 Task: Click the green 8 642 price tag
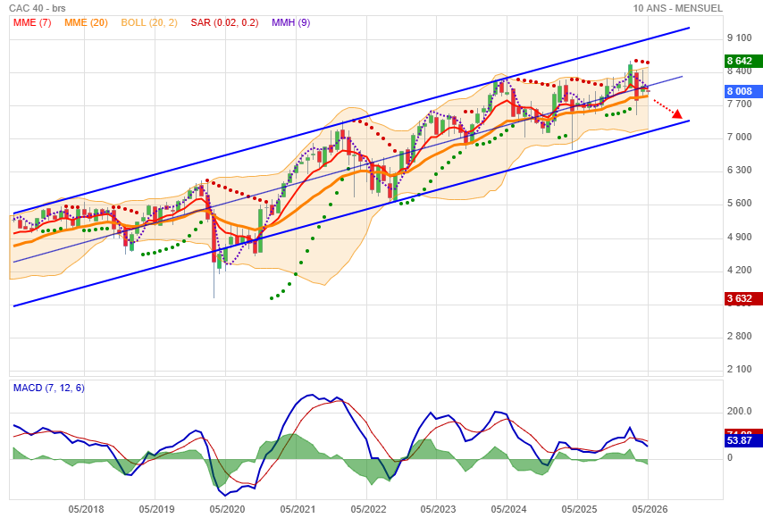pyautogui.click(x=743, y=61)
